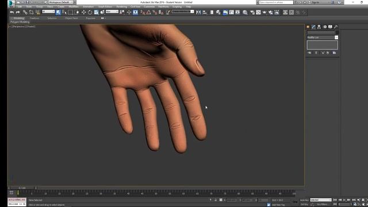Open the Rendered Frame Window icon

[x=258, y=12]
